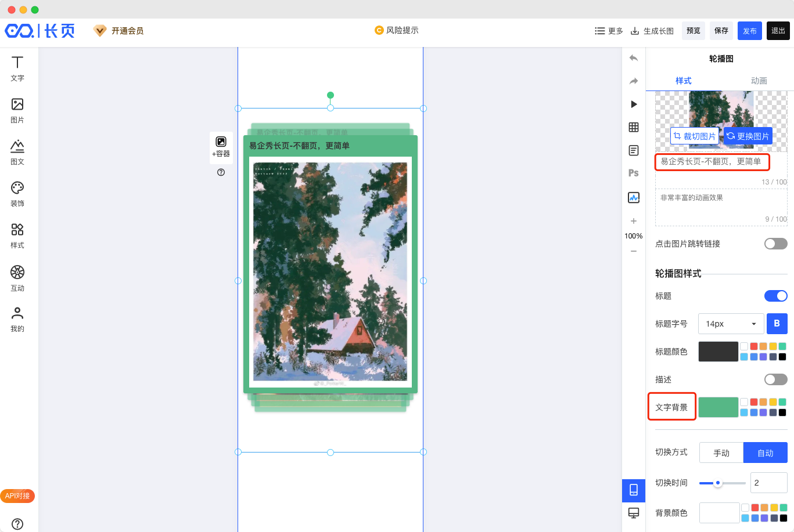Click the green rotate handle above carousel
794x532 pixels.
(330, 95)
